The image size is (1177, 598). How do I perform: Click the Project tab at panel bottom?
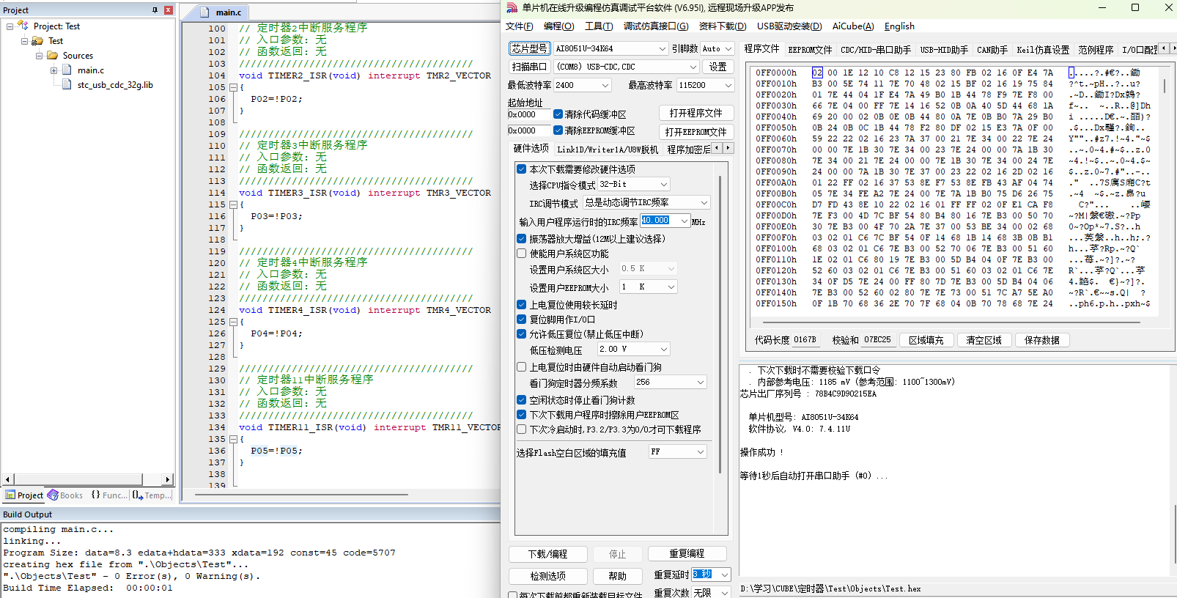24,495
